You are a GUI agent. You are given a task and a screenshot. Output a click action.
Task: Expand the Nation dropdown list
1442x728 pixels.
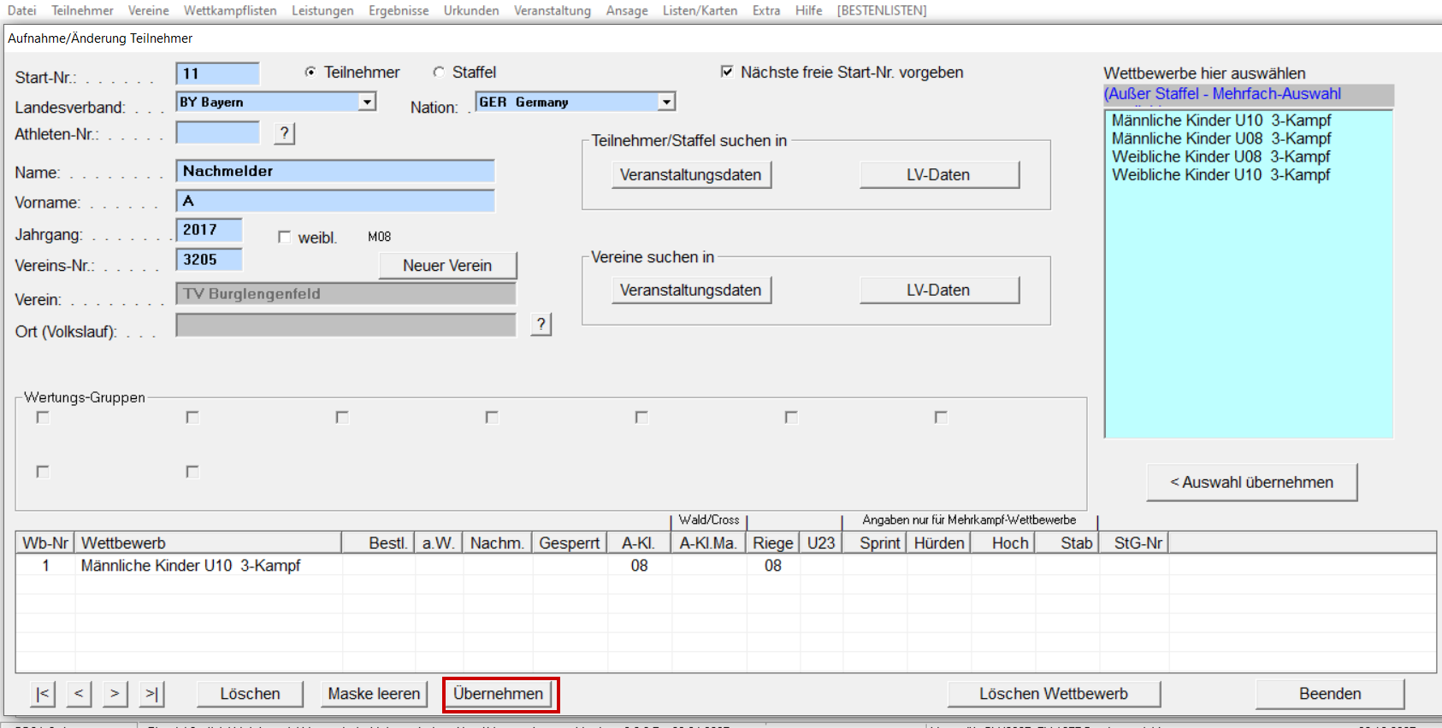[666, 102]
